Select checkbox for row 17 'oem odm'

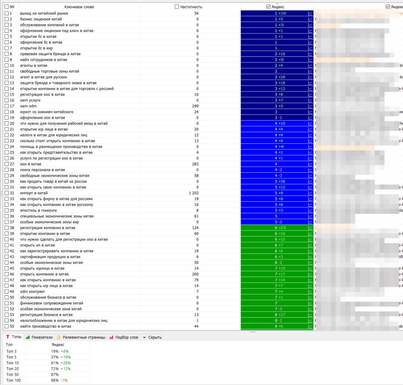pos(7,106)
